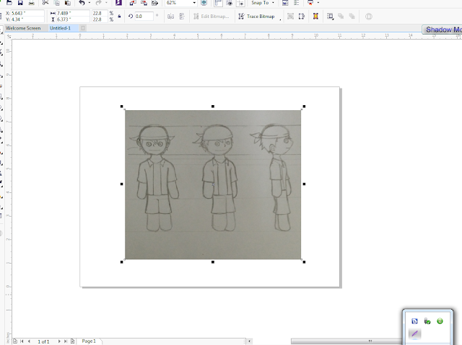Expand the Application launcher dropdown arrow
The image size is (462, 345).
(318, 3)
